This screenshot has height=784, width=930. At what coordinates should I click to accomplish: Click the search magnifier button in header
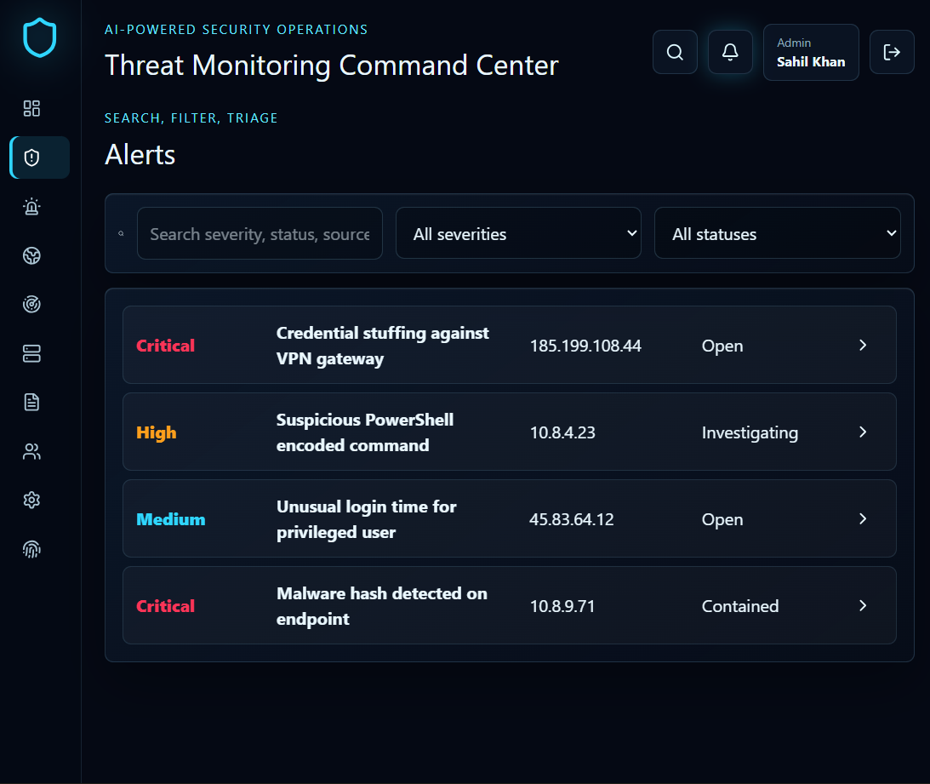[x=675, y=52]
